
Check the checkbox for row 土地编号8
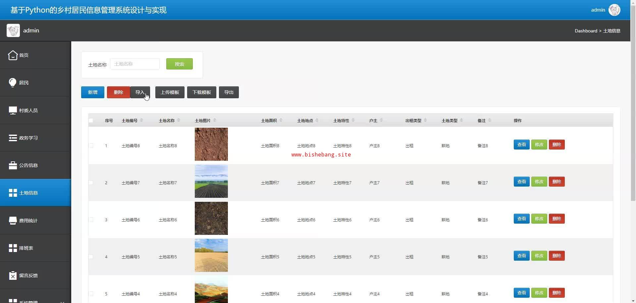coord(91,146)
